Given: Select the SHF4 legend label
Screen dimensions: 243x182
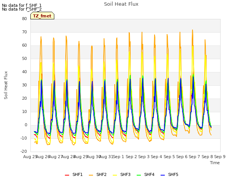Looking at the screenshot, I should (149, 174).
